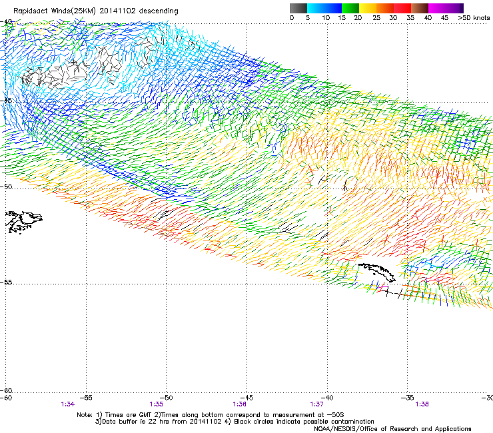This screenshot has width=493, height=433.
Task: Click the -55 longitude label on bottom axis
Action: pyautogui.click(x=86, y=398)
